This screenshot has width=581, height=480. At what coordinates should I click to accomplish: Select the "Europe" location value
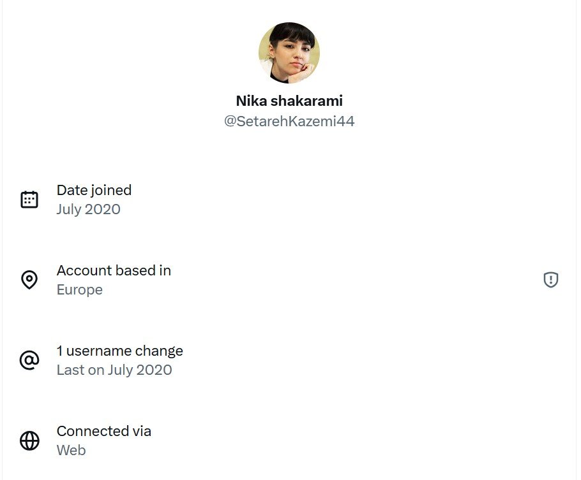click(x=79, y=289)
